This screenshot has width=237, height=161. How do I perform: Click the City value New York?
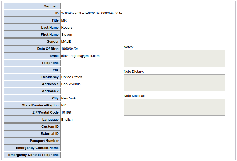[x=68, y=98]
